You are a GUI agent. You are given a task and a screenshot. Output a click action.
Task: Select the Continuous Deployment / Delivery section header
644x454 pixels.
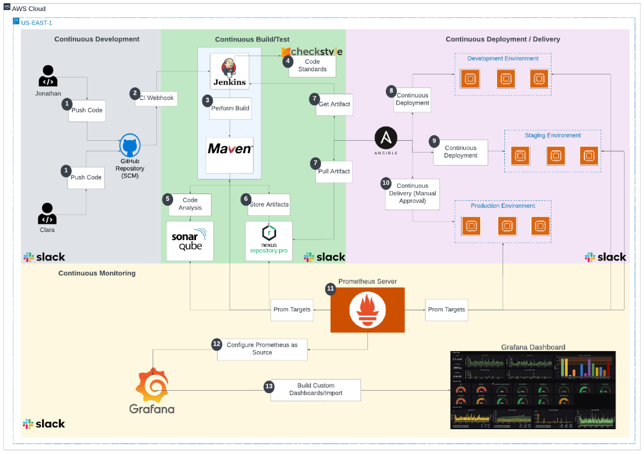point(503,38)
